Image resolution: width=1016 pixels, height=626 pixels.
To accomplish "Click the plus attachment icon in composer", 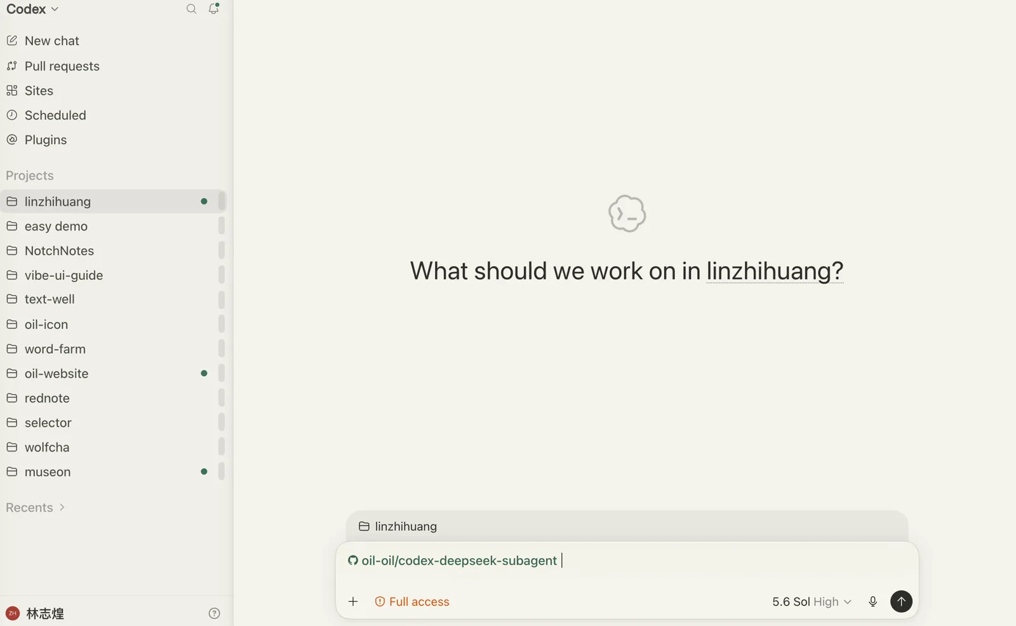I will click(353, 601).
